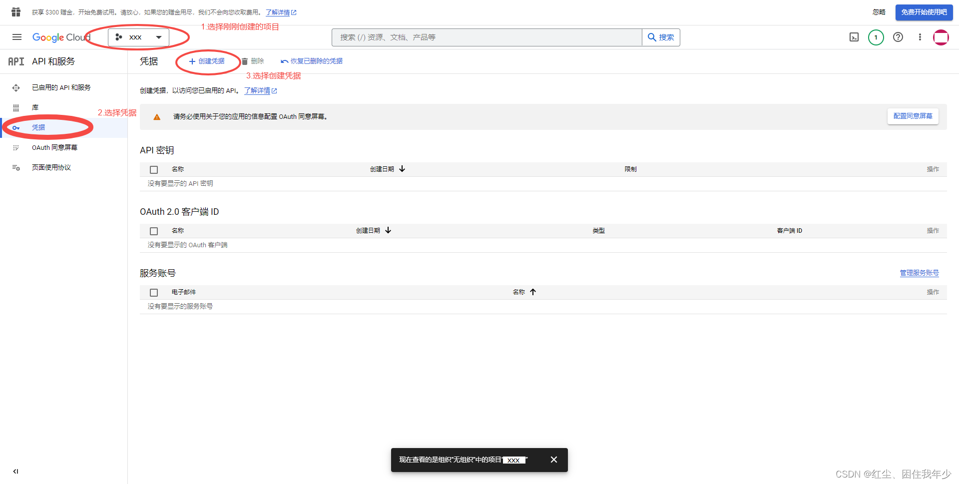This screenshot has height=484, width=959.
Task: Click the orange warning triangle icon
Action: pos(157,117)
